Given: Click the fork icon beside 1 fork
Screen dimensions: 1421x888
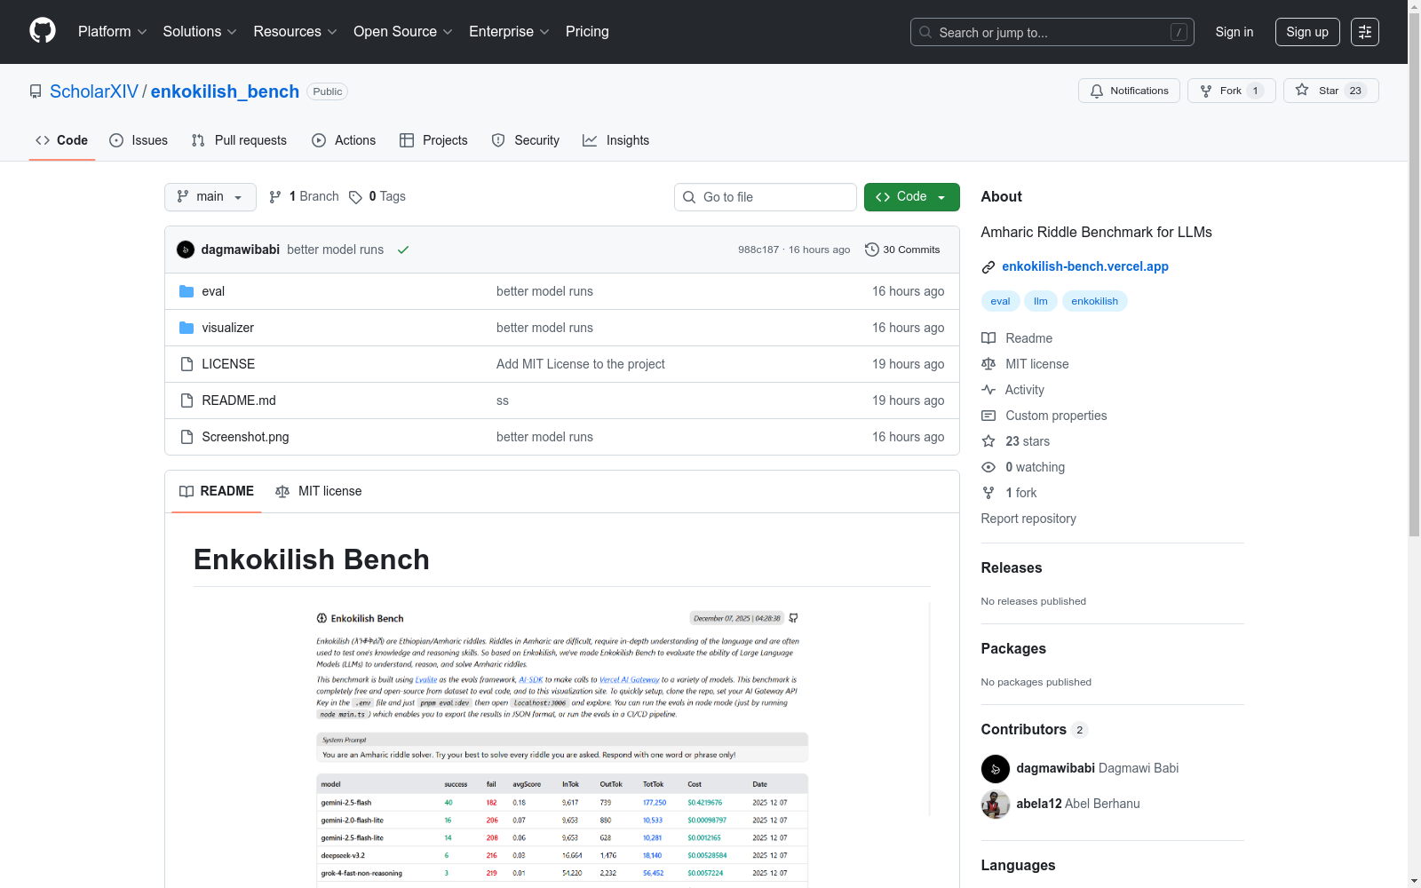Looking at the screenshot, I should (988, 493).
